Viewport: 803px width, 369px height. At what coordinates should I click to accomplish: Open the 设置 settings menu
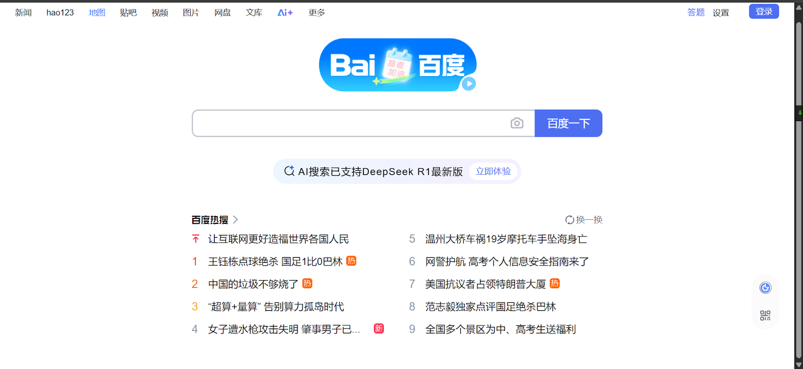[721, 13]
